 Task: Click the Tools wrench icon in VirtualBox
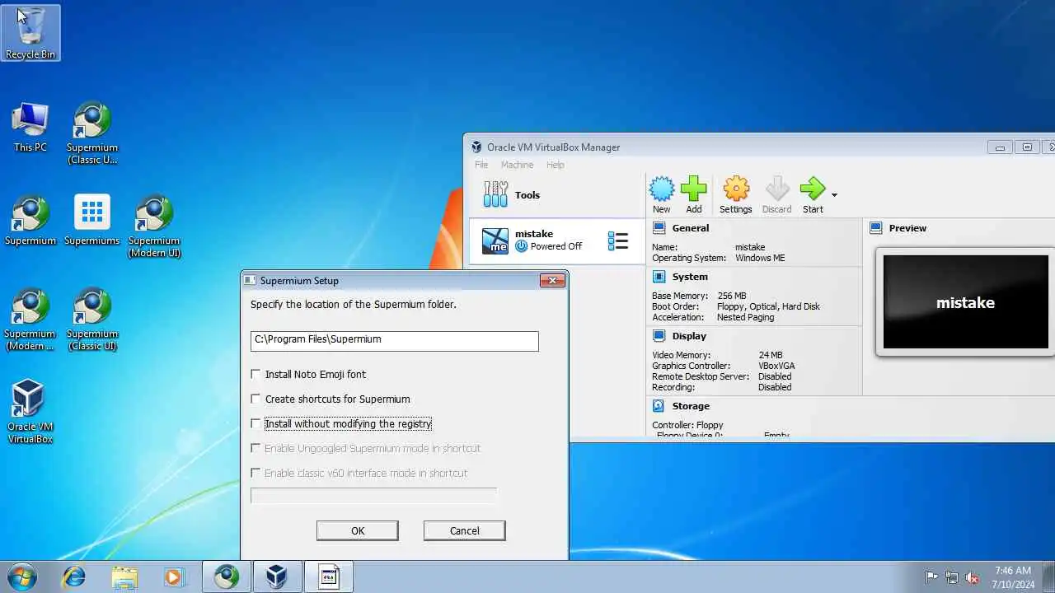click(x=495, y=194)
